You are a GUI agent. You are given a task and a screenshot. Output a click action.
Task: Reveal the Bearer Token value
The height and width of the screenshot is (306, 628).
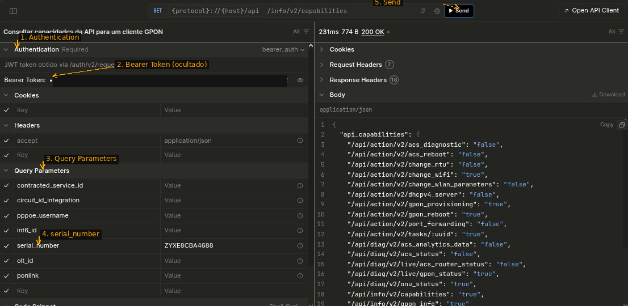pyautogui.click(x=300, y=80)
